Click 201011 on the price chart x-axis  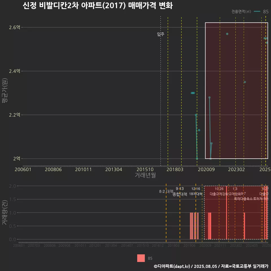click(x=83, y=169)
